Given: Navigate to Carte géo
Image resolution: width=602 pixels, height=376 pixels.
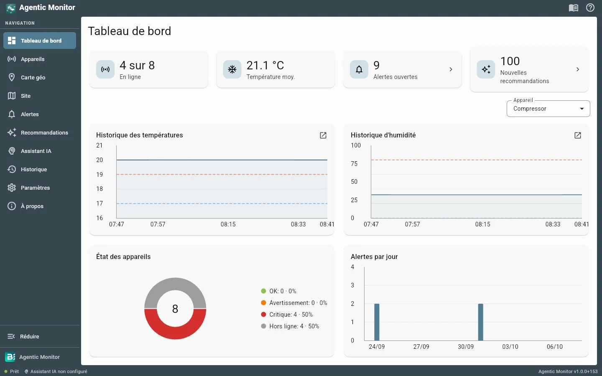Looking at the screenshot, I should point(40,77).
